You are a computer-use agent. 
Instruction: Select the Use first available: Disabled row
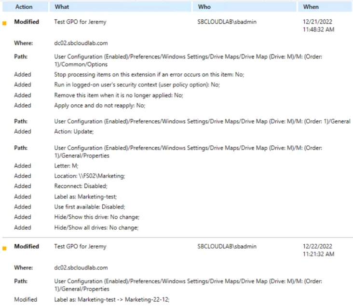90,207
